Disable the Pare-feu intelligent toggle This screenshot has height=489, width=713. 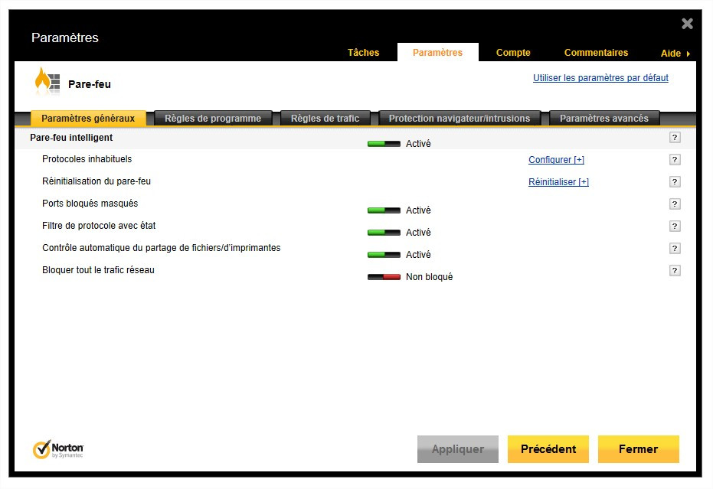(383, 143)
